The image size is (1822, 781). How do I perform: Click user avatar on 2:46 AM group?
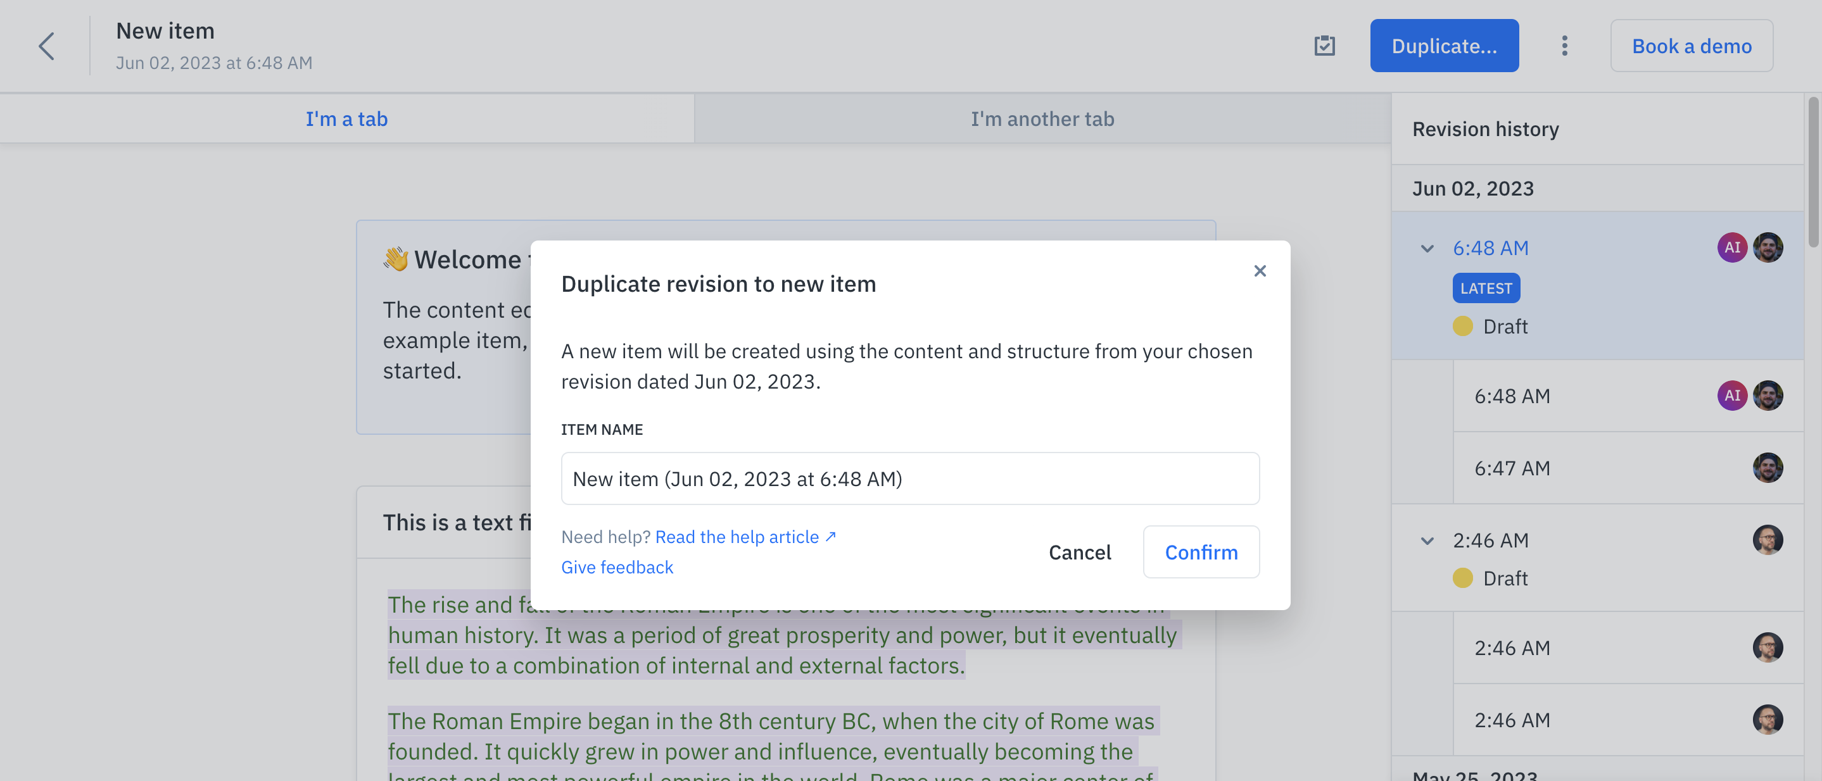[x=1767, y=540]
